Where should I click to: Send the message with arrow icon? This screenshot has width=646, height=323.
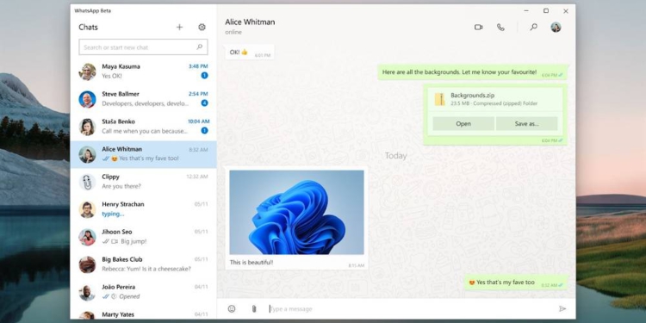pos(562,308)
